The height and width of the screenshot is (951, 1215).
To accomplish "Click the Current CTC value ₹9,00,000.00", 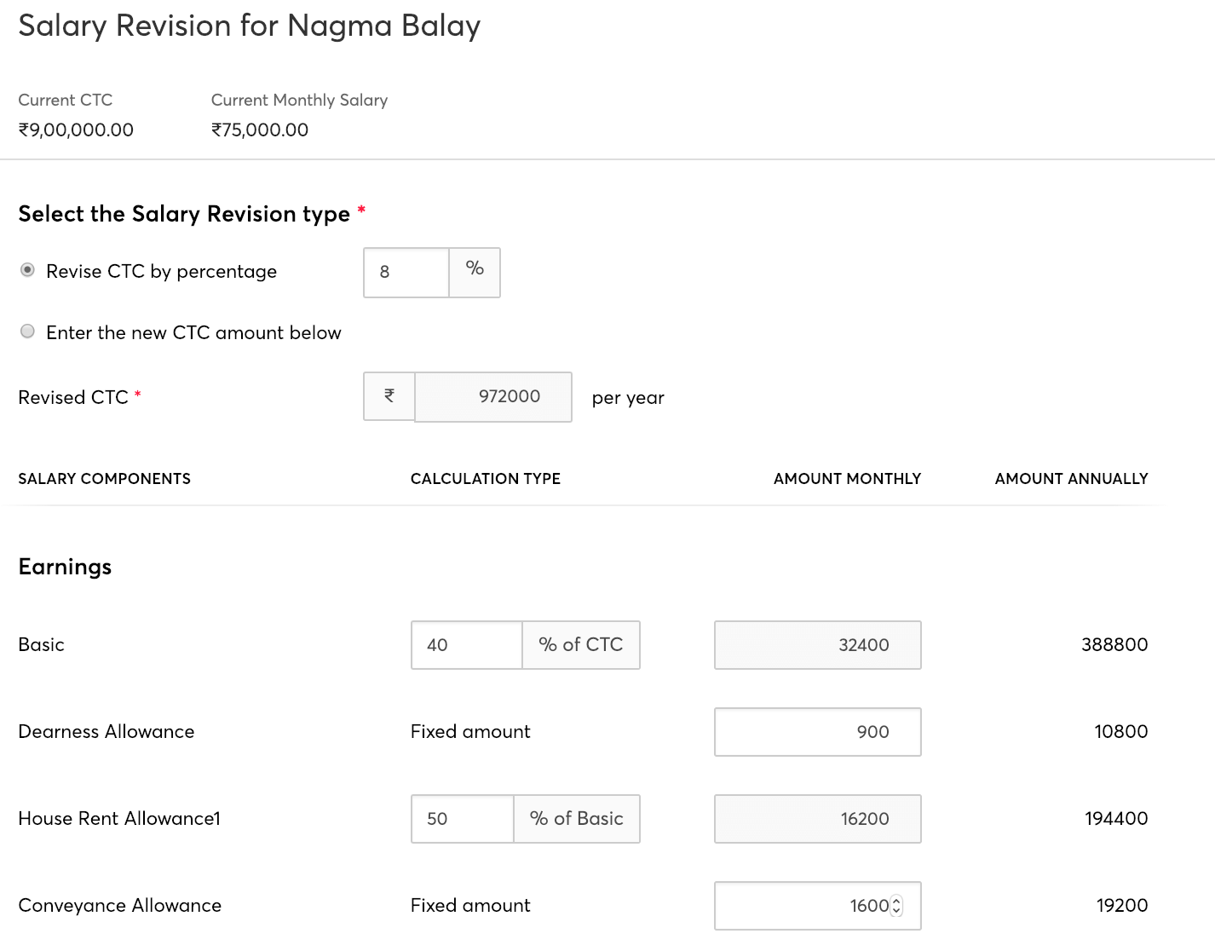I will (x=76, y=130).
